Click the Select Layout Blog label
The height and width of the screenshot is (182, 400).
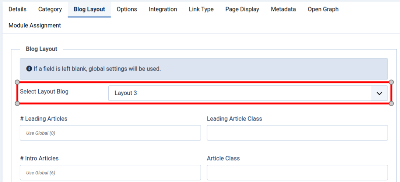point(44,92)
